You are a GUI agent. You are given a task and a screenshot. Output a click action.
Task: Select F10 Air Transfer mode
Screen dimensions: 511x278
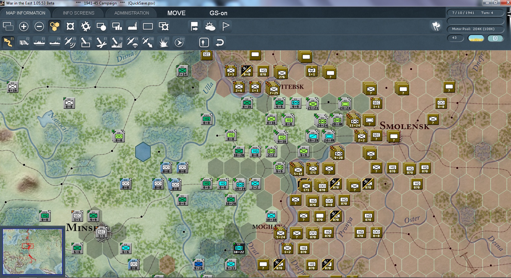(x=148, y=42)
